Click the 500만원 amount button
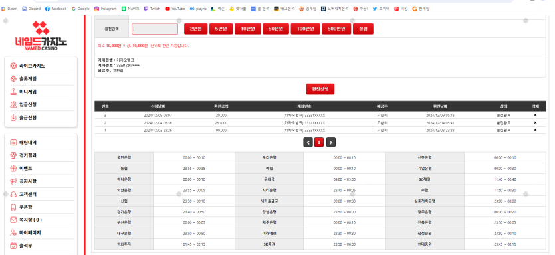The height and width of the screenshot is (255, 555). click(336, 29)
